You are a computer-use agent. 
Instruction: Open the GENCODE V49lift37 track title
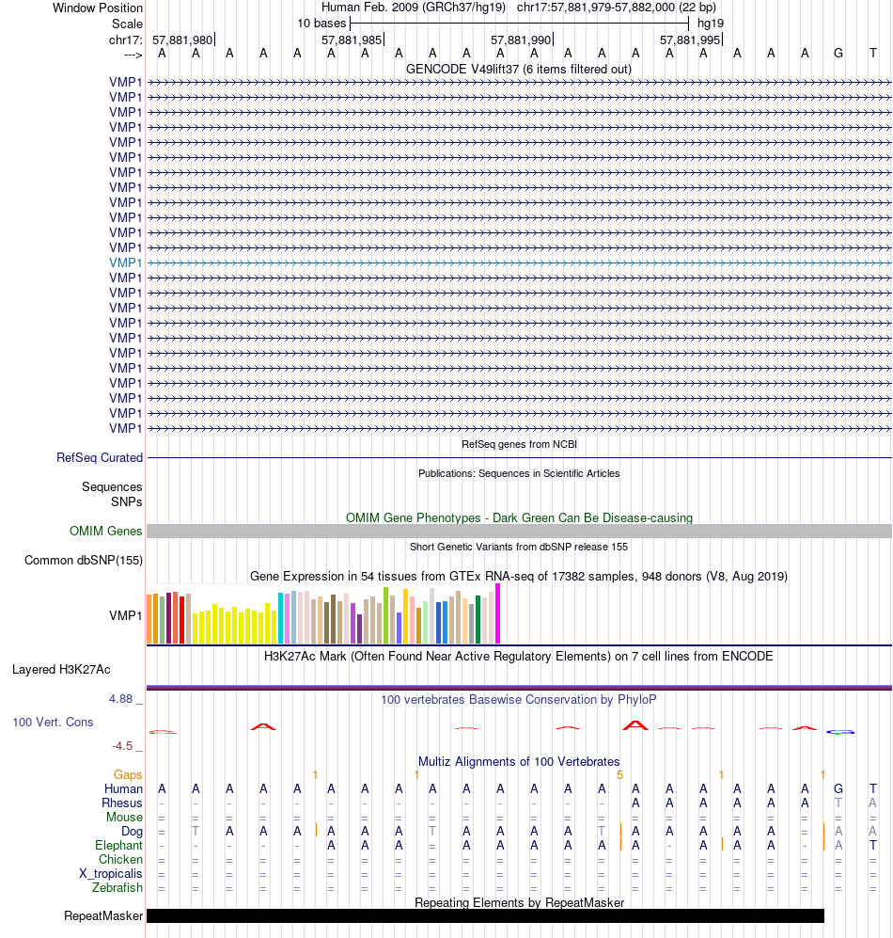pyautogui.click(x=519, y=70)
